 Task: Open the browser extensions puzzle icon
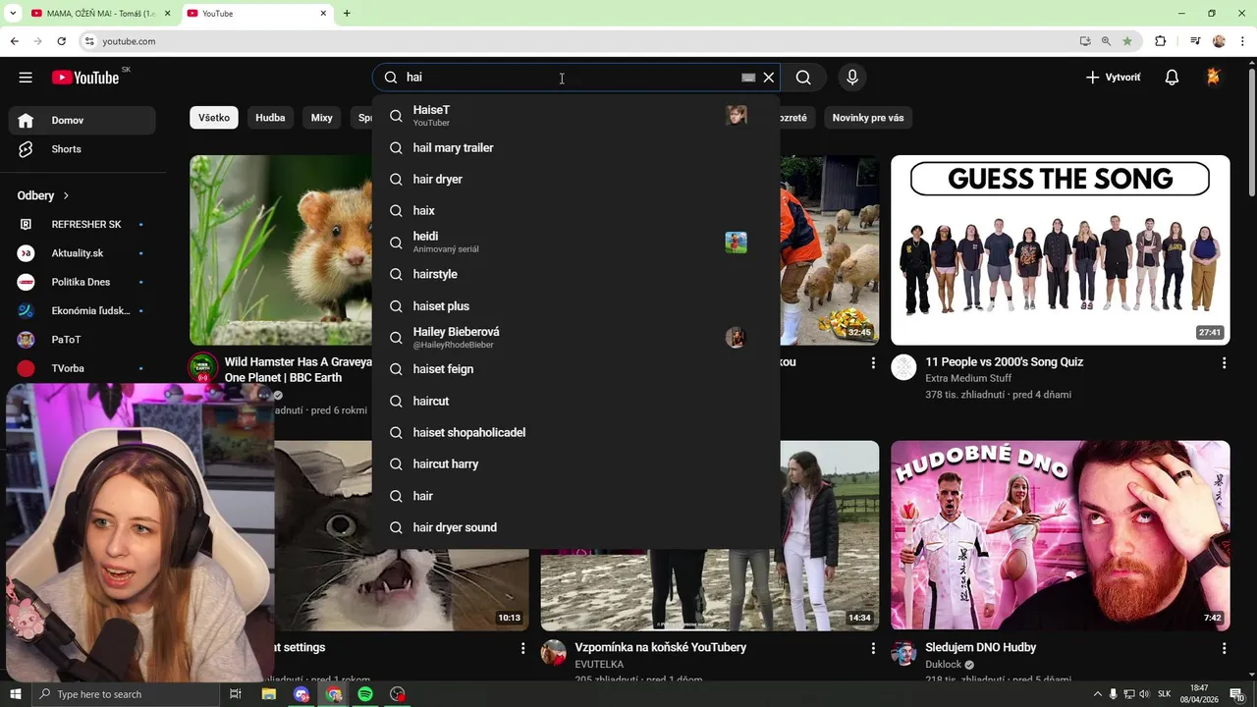tap(1161, 41)
